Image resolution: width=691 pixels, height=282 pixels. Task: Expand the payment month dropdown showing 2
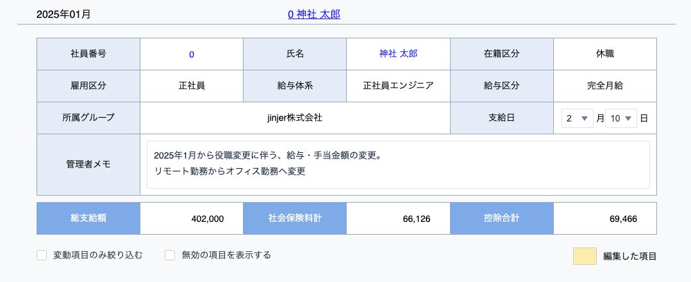pos(577,118)
